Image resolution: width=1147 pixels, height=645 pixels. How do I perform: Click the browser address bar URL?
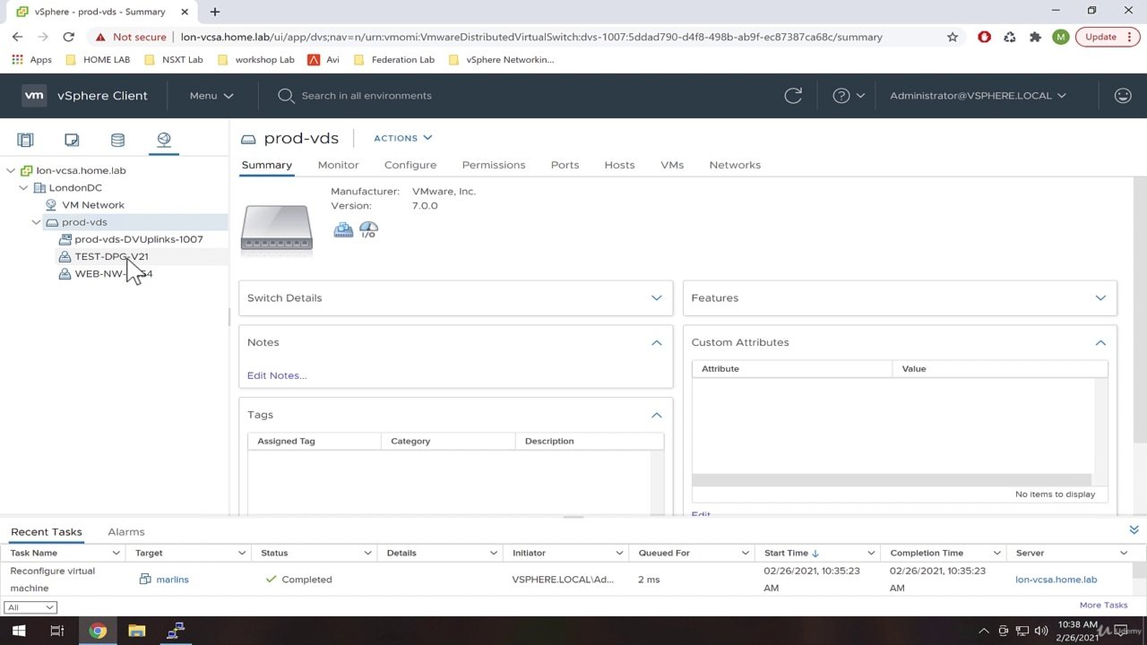click(x=531, y=37)
